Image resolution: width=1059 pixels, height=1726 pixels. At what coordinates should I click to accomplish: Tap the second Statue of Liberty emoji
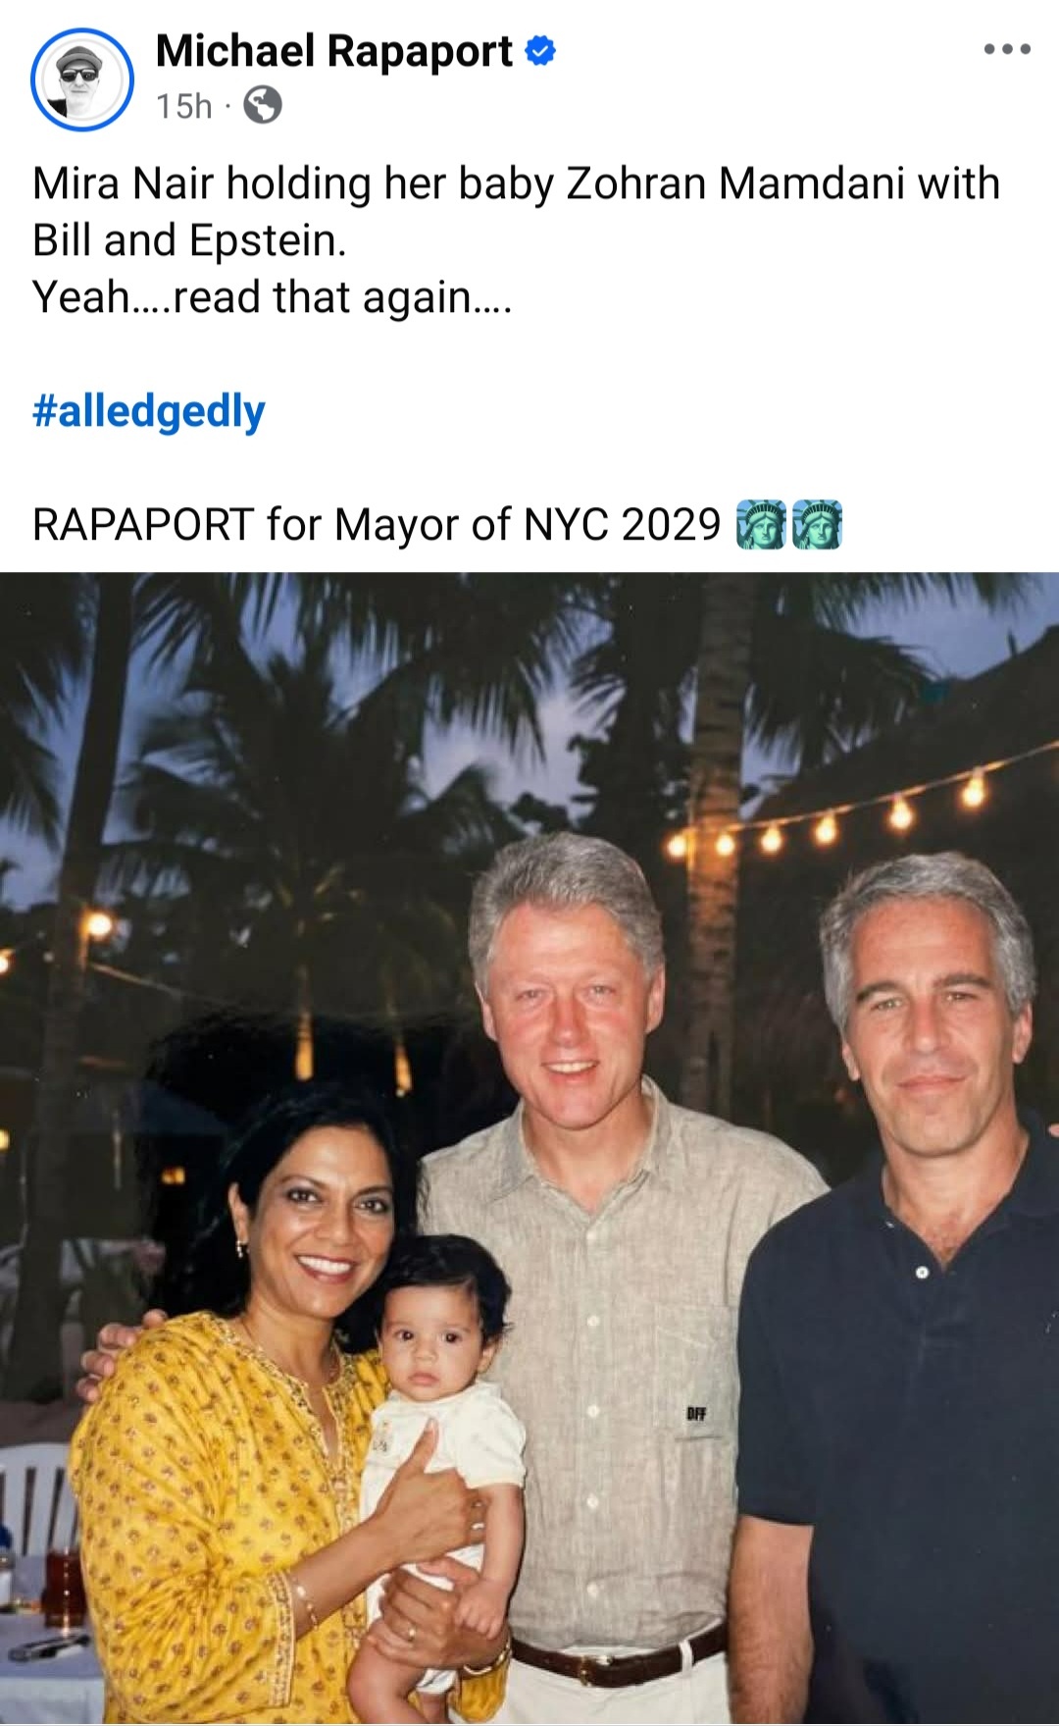pyautogui.click(x=817, y=524)
